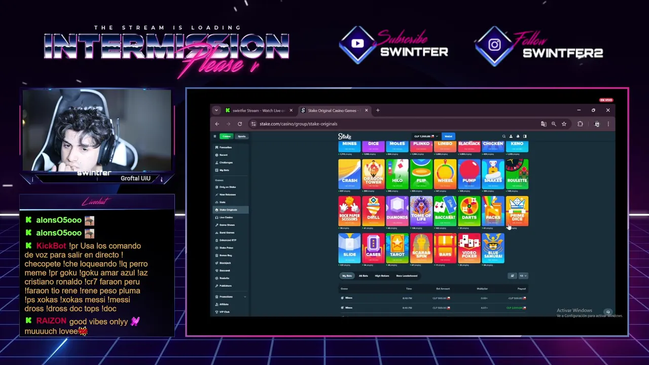This screenshot has width=649, height=365.
Task: Open VIP Club in the sidebar
Action: click(x=224, y=312)
